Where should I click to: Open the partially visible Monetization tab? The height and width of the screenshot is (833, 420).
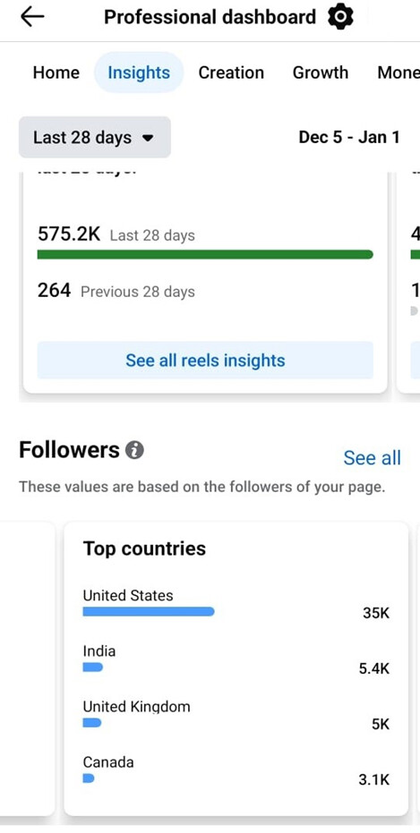click(399, 72)
